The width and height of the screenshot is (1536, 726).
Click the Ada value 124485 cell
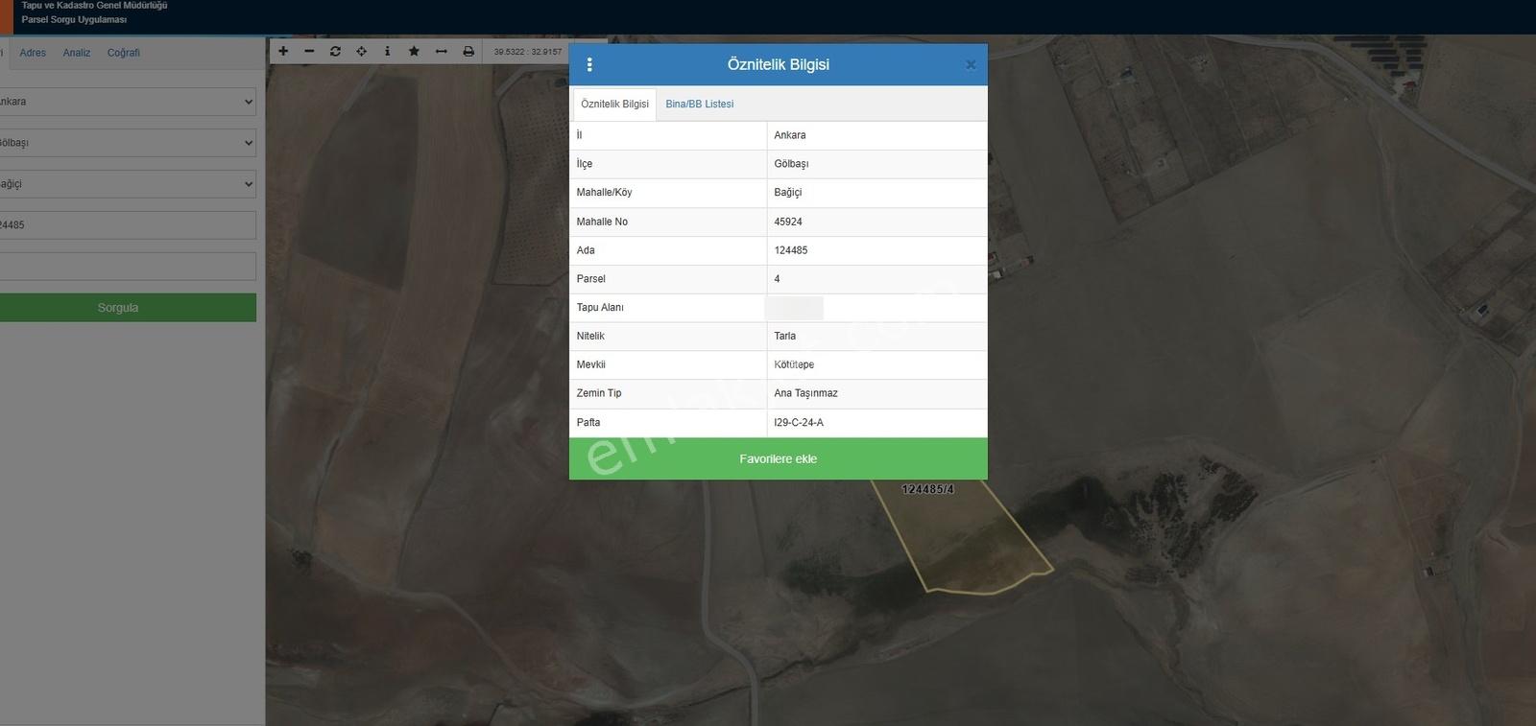pyautogui.click(x=877, y=250)
